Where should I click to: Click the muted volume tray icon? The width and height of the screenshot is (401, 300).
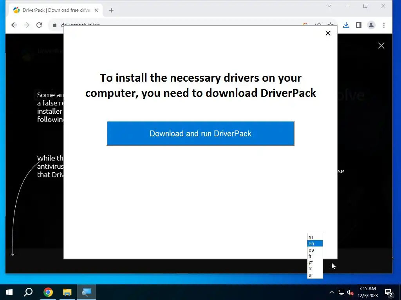(350, 292)
